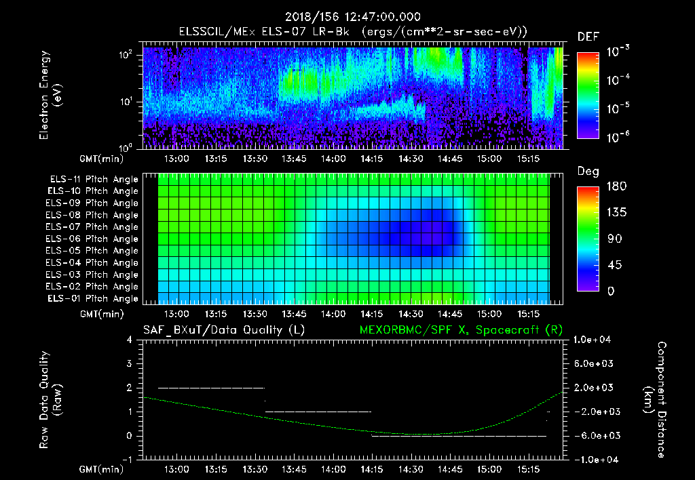Click the 13:30 tick under data quality plot

click(255, 469)
